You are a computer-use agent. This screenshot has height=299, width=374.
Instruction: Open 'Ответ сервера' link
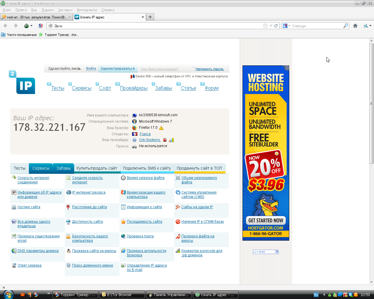click(30, 265)
